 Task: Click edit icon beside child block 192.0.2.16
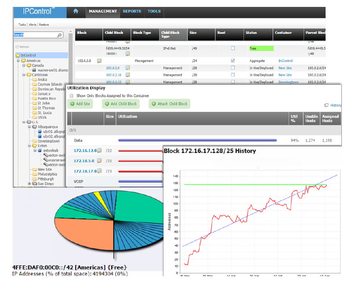[x=127, y=75]
